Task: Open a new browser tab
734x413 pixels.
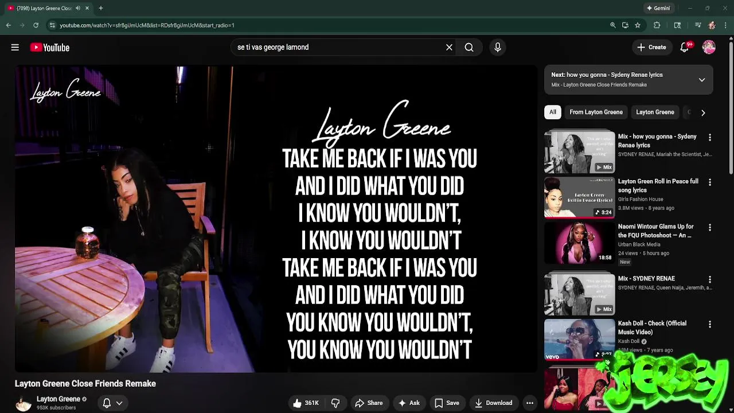Action: point(100,8)
